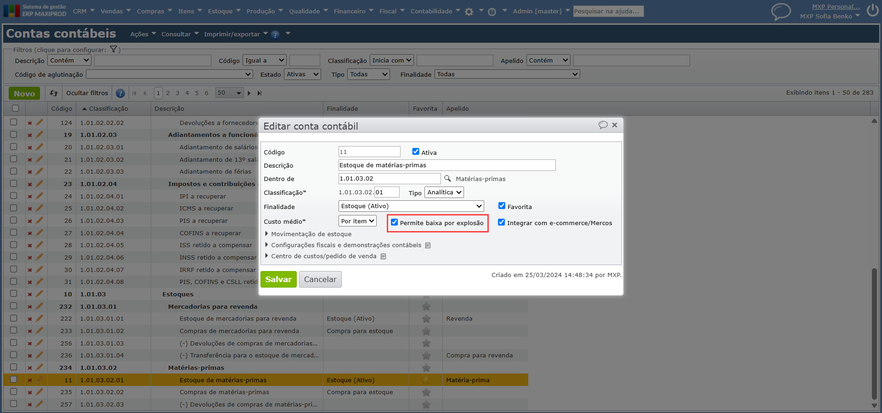Image resolution: width=882 pixels, height=413 pixels.
Task: Click the Salvar button
Action: pos(278,279)
